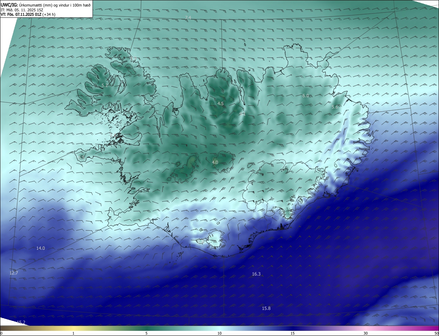The height and width of the screenshot is (336, 439).
Task: Click the 15.2 value label on the map
Action: point(21,322)
